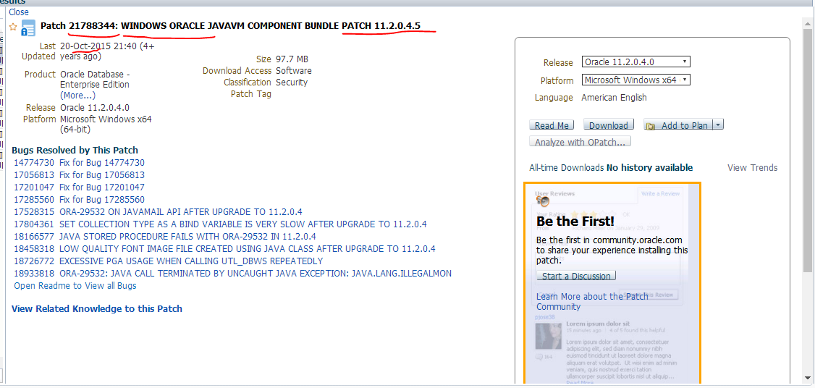Open SET COLLECTION TYPE AS A BIND VARIABLE bug

[x=243, y=224]
